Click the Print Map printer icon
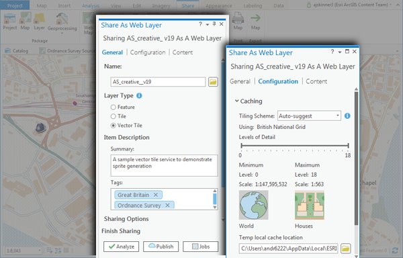This screenshot has width=403, height=258. 238,18
